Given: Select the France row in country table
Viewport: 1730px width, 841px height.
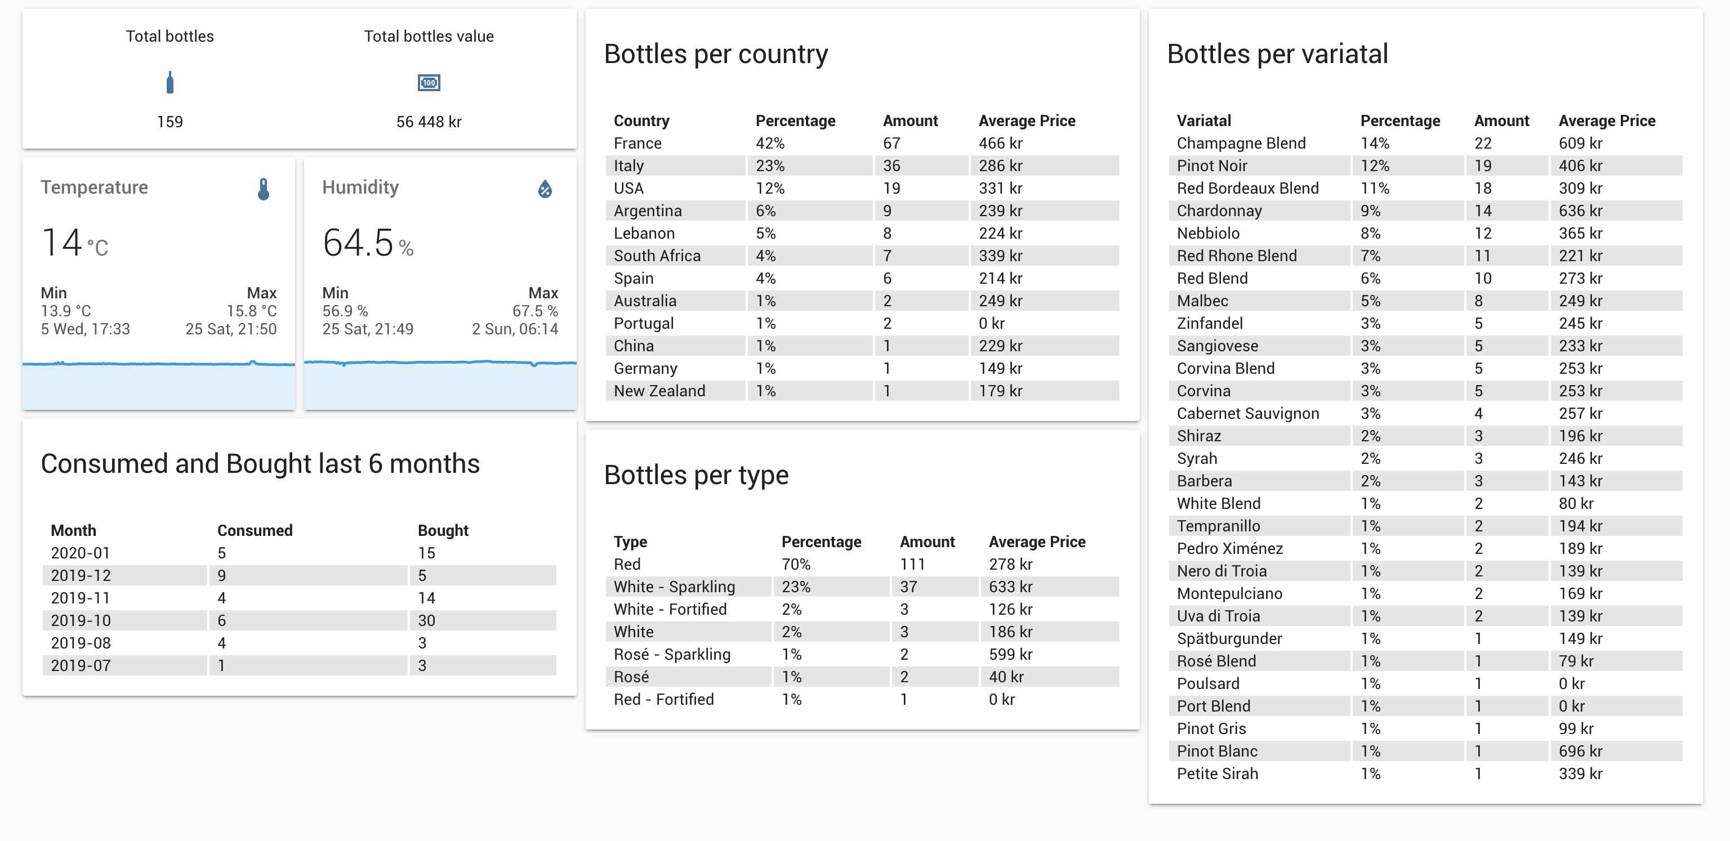Looking at the screenshot, I should click(637, 143).
